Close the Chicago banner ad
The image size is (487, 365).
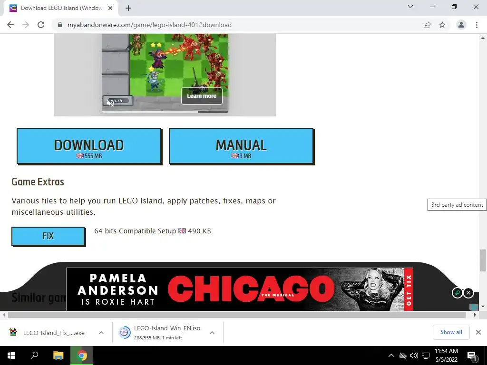tap(468, 293)
